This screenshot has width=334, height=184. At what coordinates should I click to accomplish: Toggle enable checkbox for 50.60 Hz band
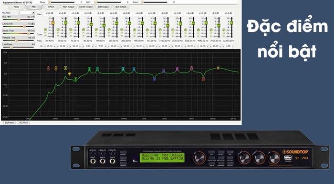(x=58, y=30)
